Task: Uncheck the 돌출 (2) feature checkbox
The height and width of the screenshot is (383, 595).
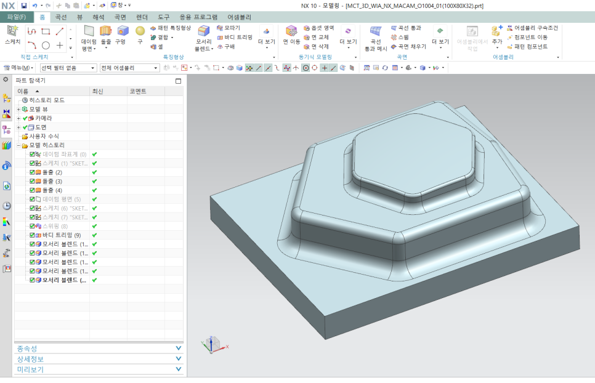Action: click(32, 172)
